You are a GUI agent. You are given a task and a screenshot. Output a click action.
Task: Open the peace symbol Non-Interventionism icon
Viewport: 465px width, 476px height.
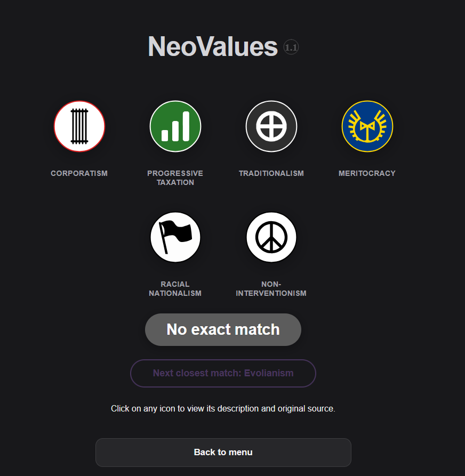tap(271, 237)
